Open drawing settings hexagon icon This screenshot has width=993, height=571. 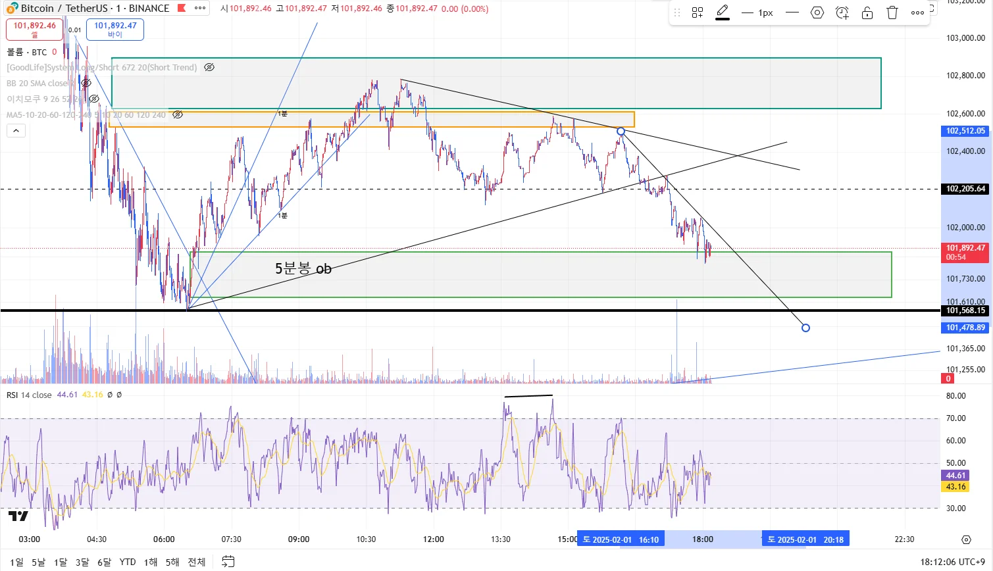(x=817, y=12)
